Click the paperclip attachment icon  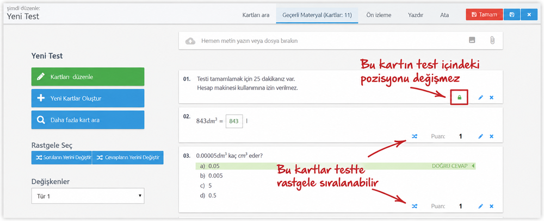click(x=492, y=40)
